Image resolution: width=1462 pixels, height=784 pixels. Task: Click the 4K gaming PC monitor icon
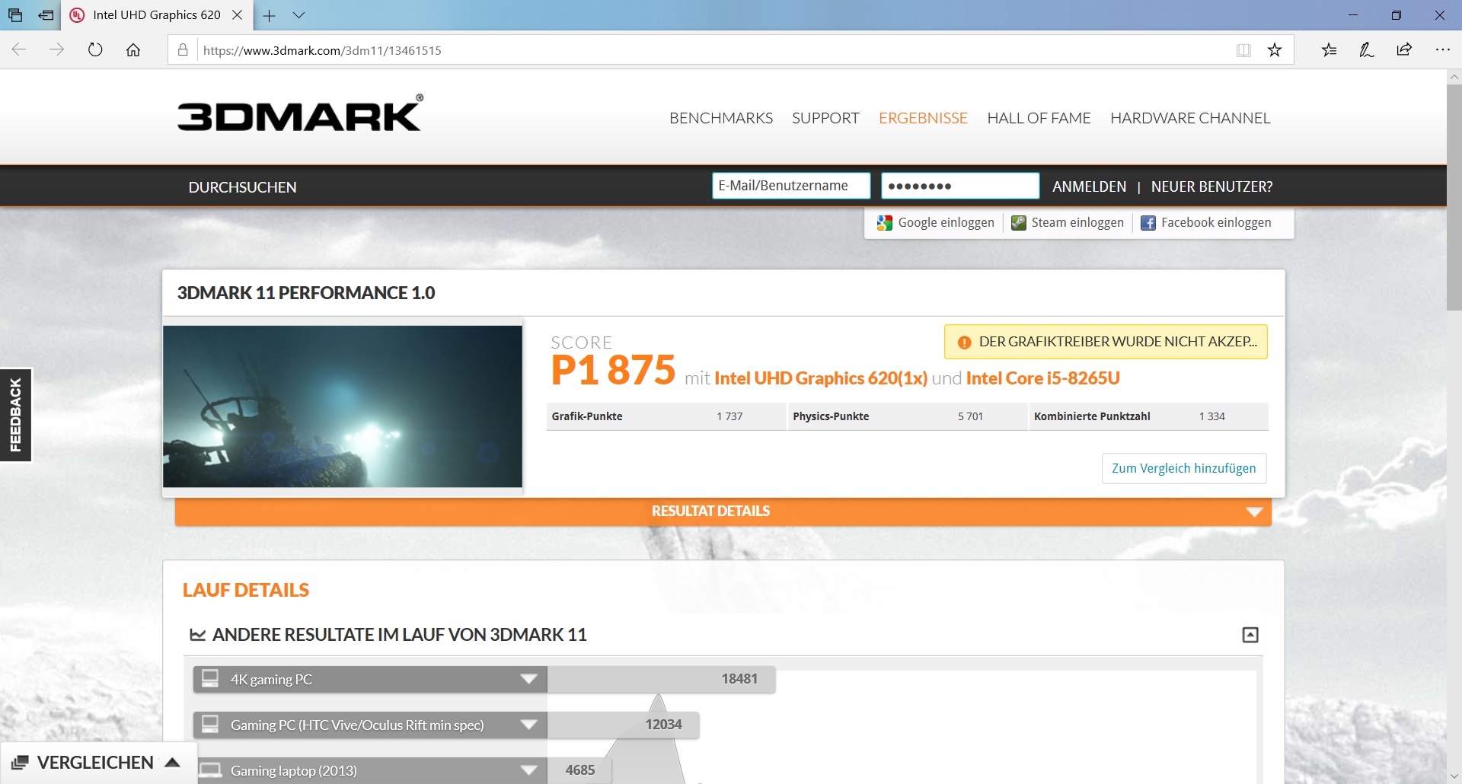210,678
